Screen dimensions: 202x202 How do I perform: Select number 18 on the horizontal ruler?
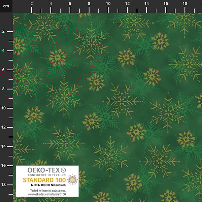click(184, 3)
